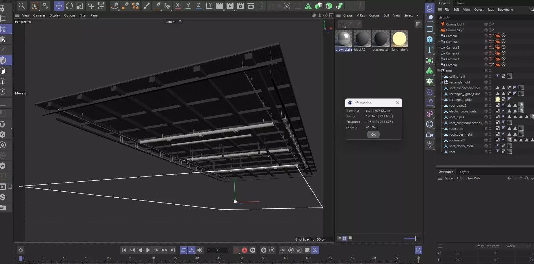Select the roofcubes_metal object
Screen dimensions: 534x264
(x=461, y=134)
